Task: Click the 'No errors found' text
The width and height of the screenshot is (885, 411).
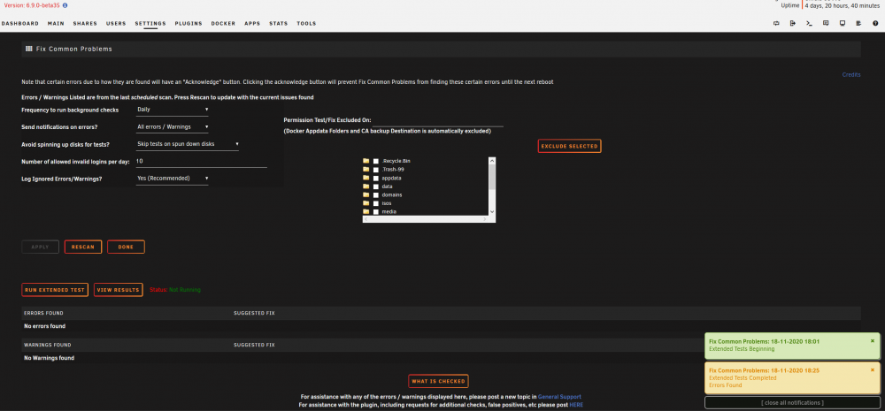Action: click(44, 326)
